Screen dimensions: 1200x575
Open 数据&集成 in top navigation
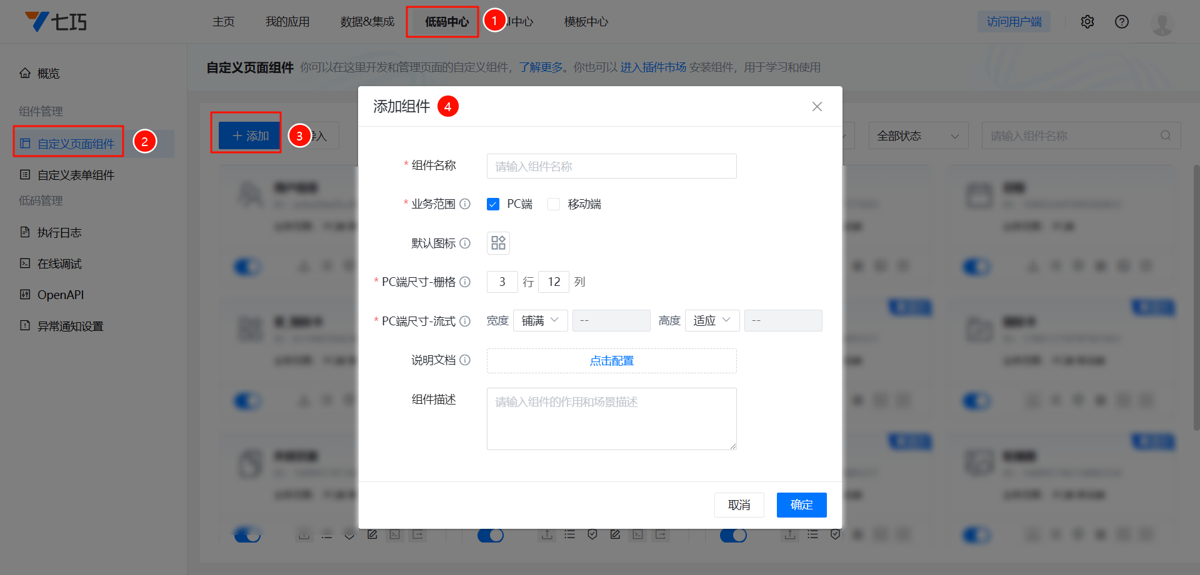pos(367,22)
